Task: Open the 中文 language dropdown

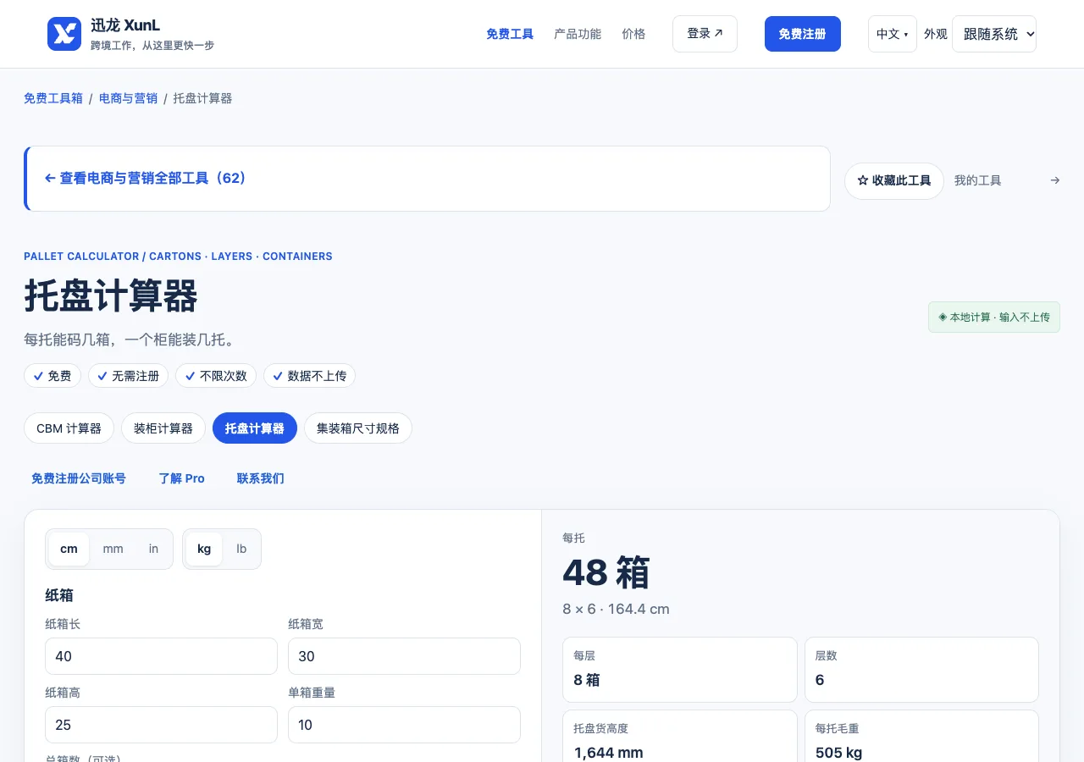Action: coord(893,34)
